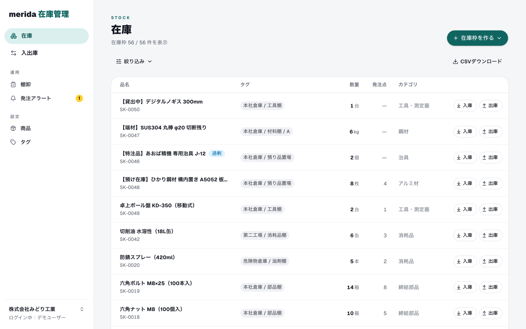
Task: Click 出庫 for SK-0048 ひかり鋼材 row
Action: click(490, 184)
